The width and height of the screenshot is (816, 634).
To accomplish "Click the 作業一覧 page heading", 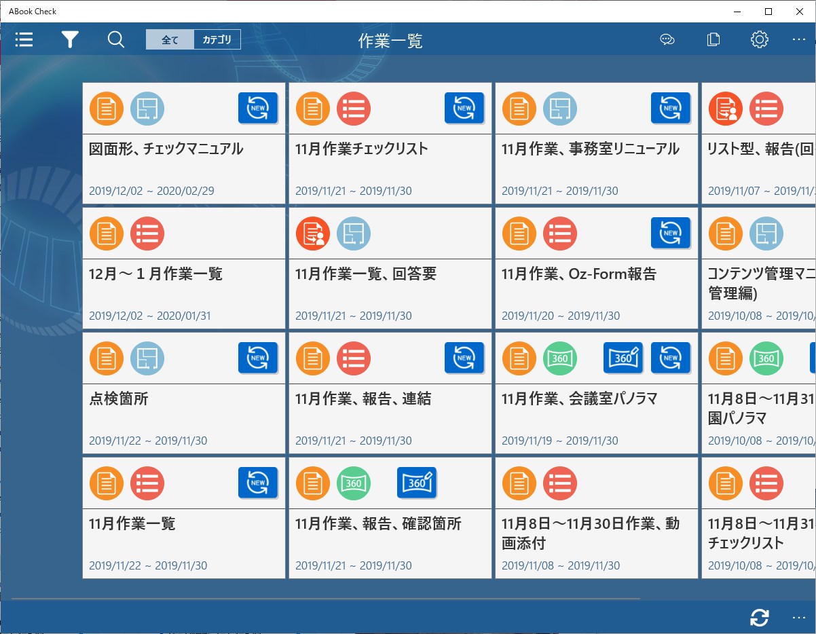I will coord(390,41).
